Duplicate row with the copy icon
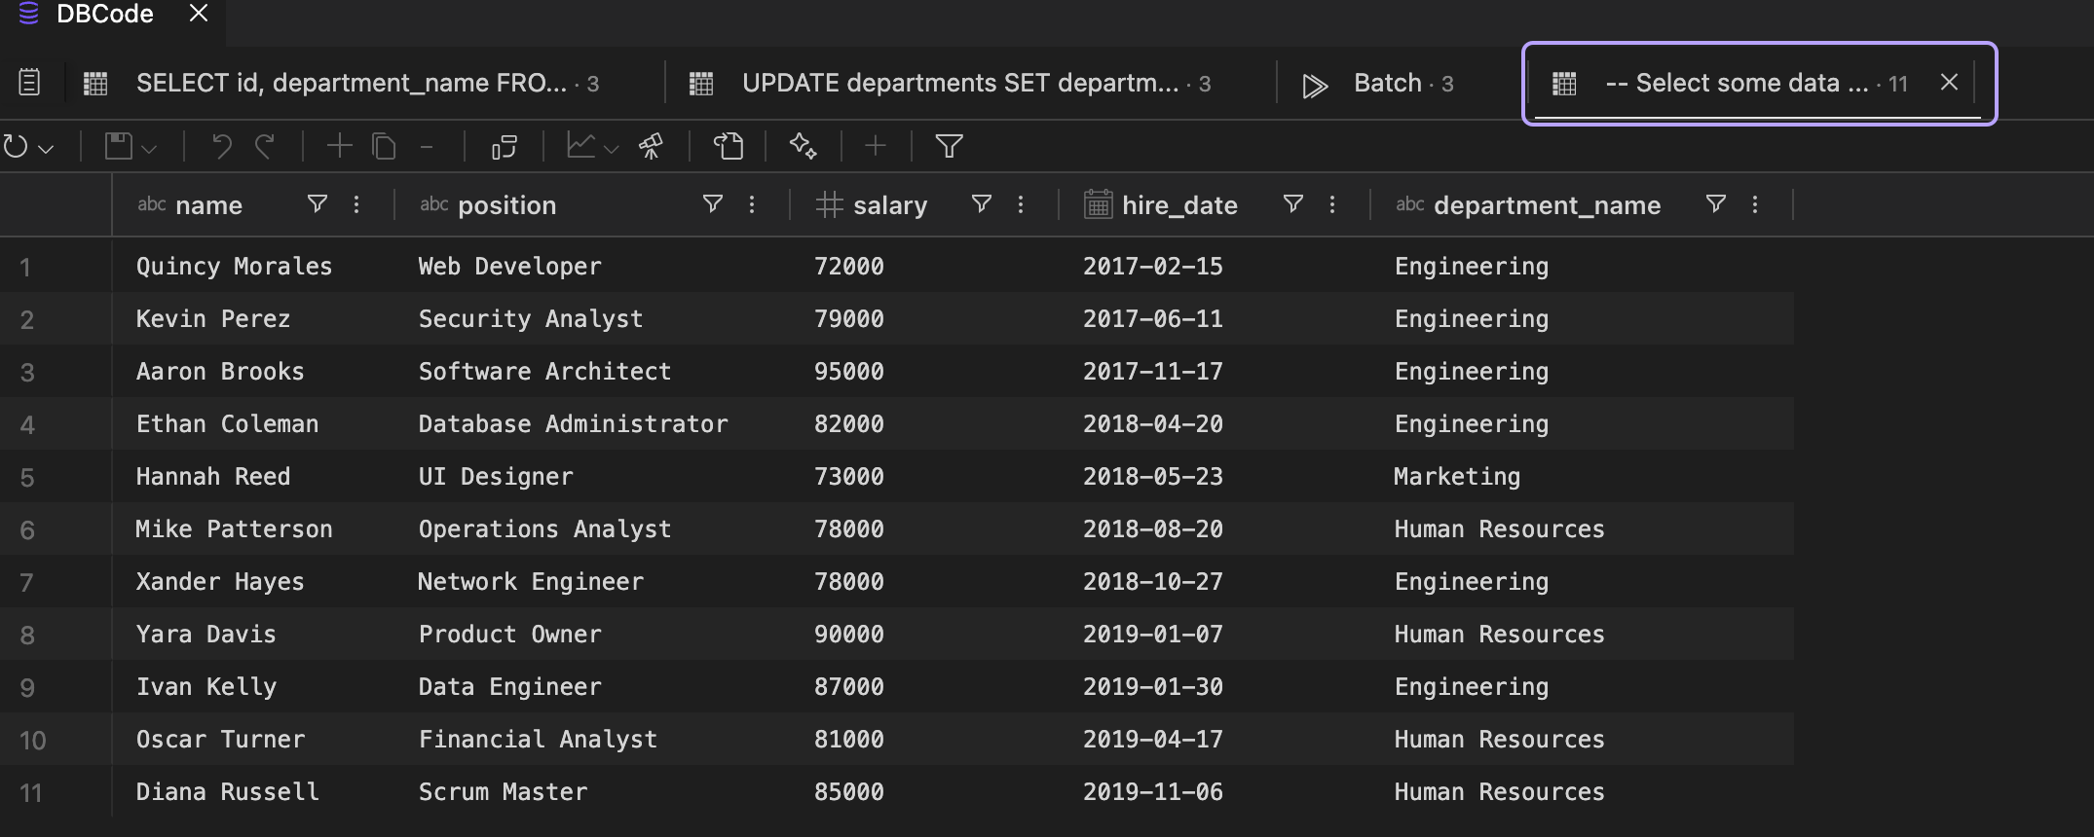The width and height of the screenshot is (2094, 837). (x=384, y=147)
